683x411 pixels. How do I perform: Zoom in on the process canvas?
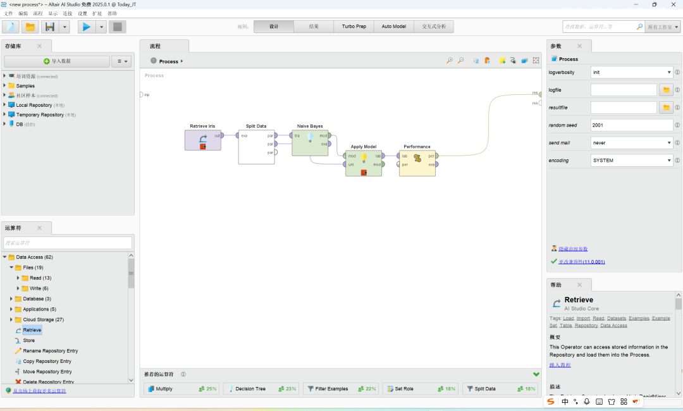coord(450,61)
